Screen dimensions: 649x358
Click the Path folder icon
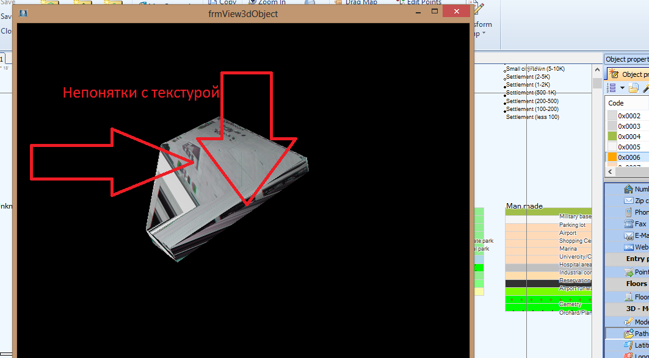(x=628, y=334)
